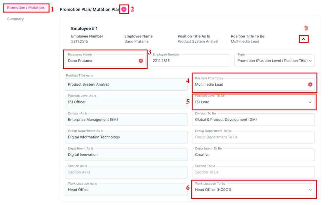Click the Division As Is field

(126, 120)
